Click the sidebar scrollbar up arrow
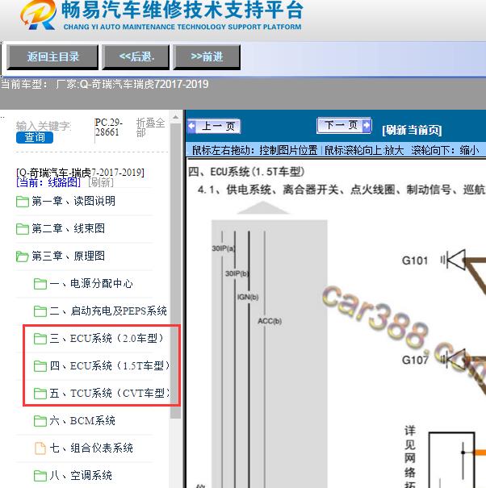The image size is (486, 488). click(176, 118)
